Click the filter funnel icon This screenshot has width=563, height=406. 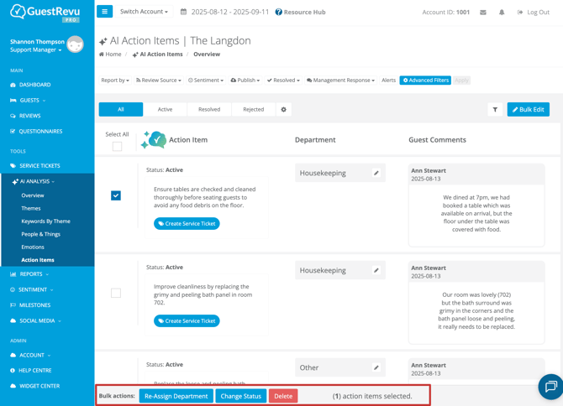(495, 110)
